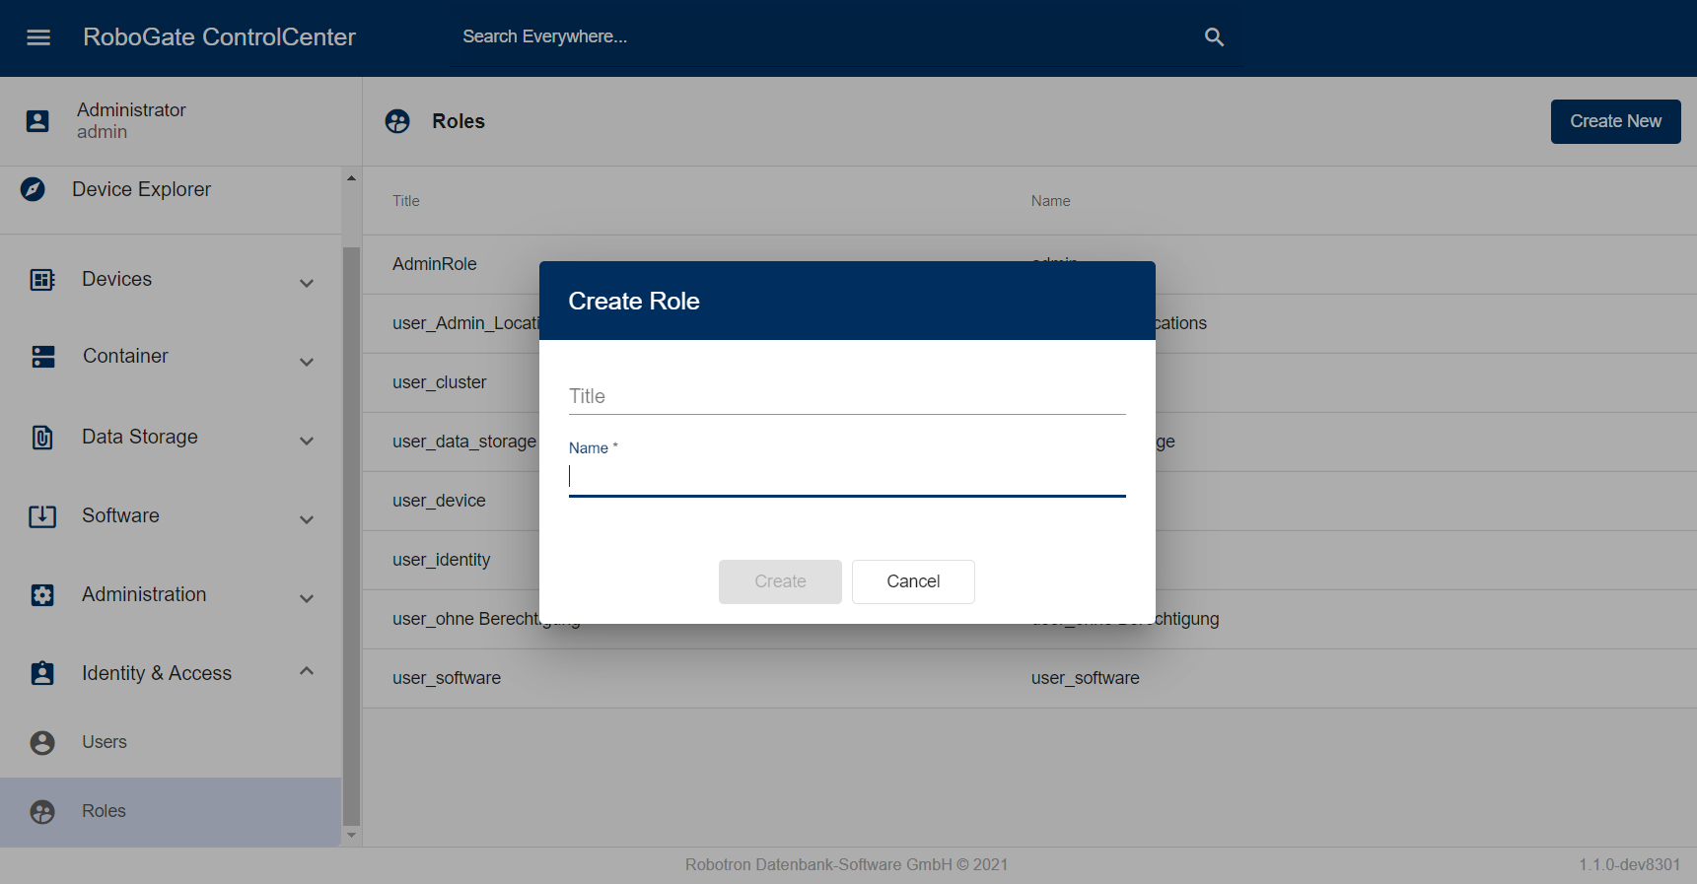Select the user_software title cell
This screenshot has width=1697, height=884.
coord(447,678)
